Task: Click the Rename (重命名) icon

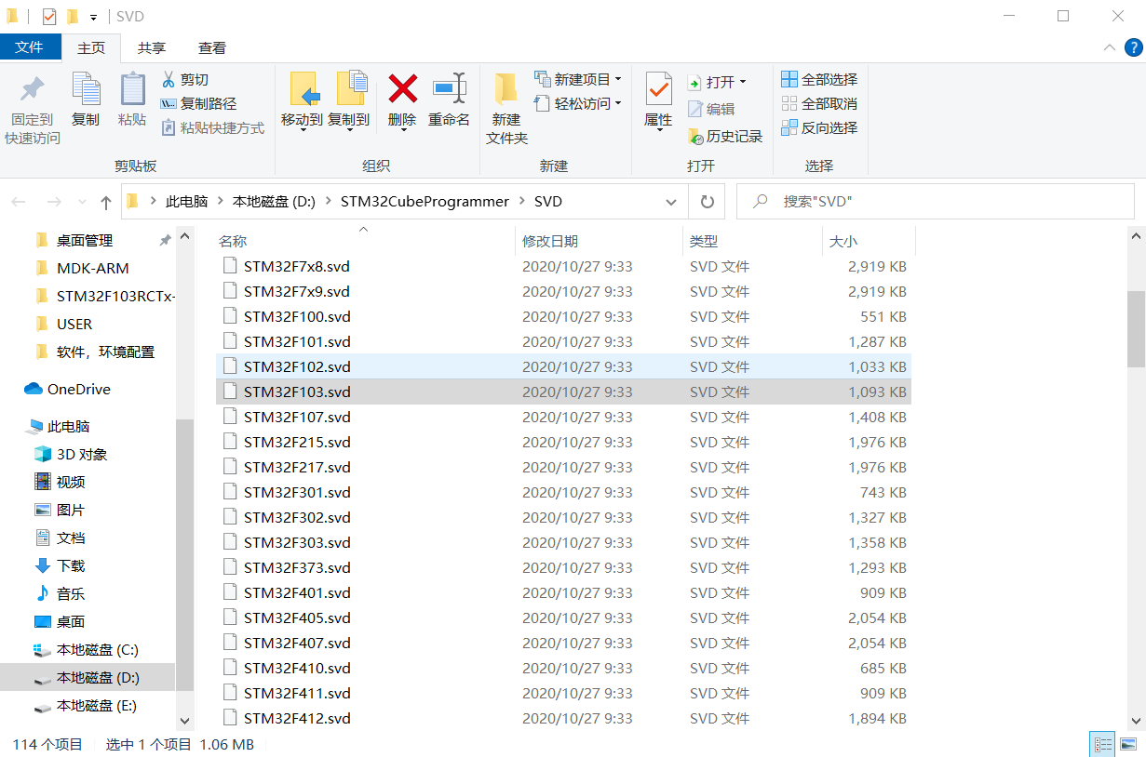Action: (x=449, y=89)
